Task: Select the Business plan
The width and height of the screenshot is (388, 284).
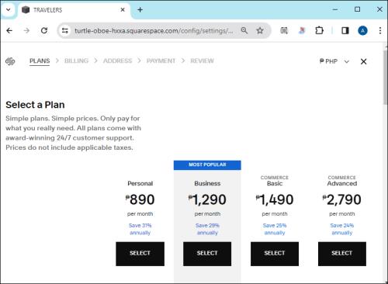Action: (x=207, y=254)
